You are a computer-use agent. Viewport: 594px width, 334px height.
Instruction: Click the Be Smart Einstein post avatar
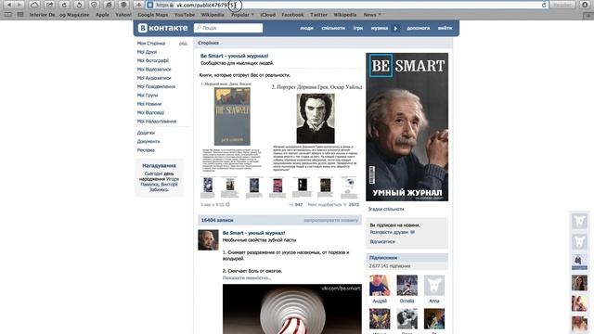pos(208,239)
